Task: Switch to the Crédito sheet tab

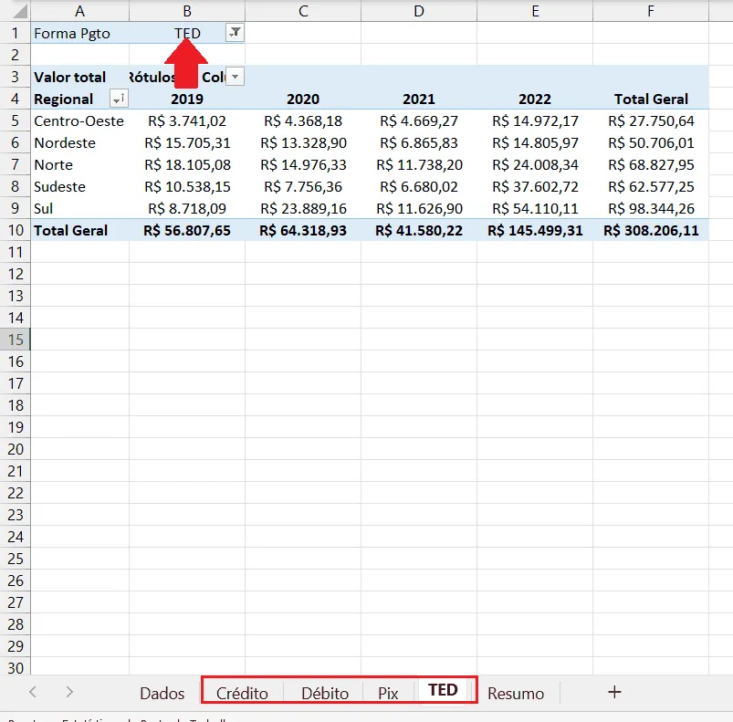Action: coord(242,693)
